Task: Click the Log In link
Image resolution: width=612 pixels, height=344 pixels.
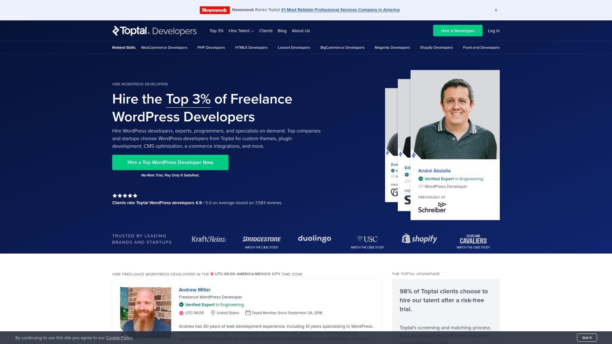Action: click(x=493, y=31)
